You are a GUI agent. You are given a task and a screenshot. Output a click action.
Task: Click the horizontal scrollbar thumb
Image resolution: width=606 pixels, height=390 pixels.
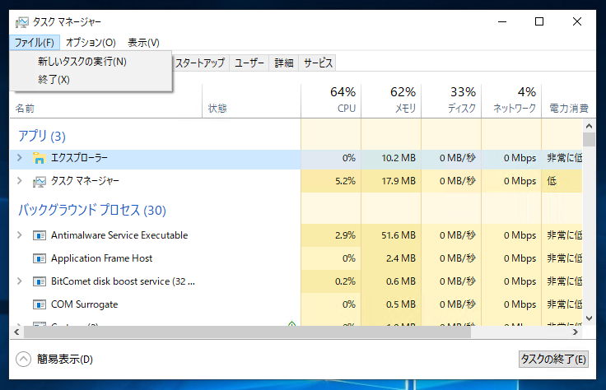247,332
